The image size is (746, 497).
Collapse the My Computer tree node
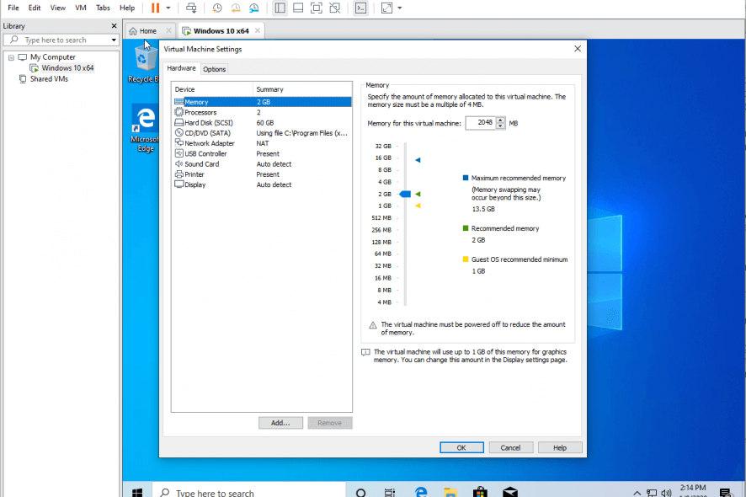(x=11, y=57)
